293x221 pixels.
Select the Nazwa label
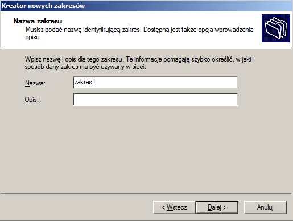(x=35, y=83)
